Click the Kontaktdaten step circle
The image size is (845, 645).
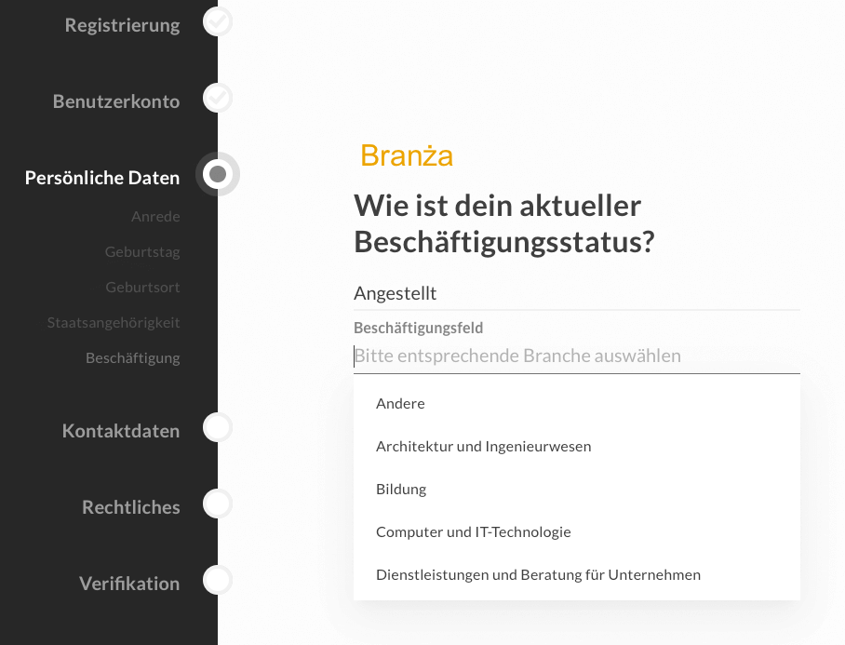coord(218,427)
